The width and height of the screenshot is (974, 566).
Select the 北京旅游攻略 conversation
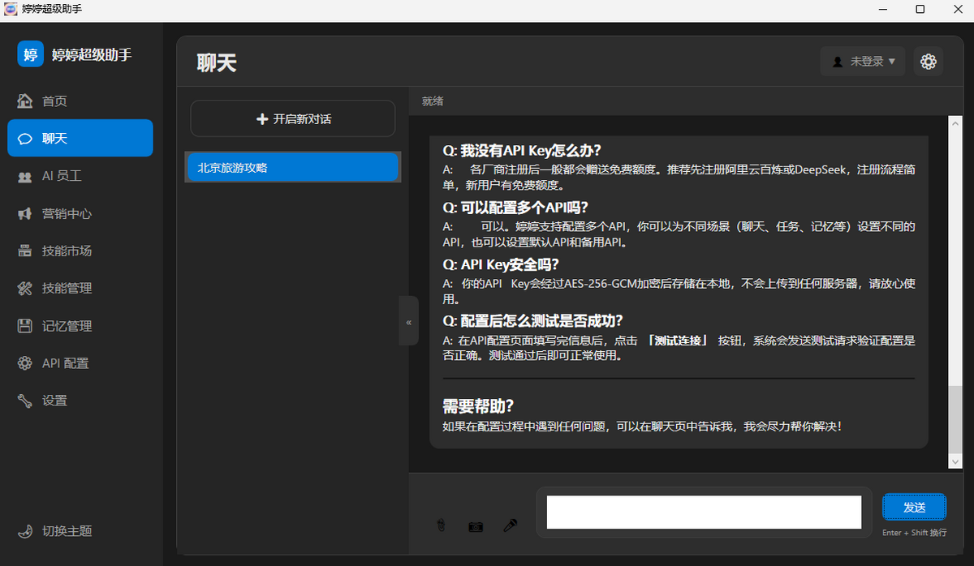click(293, 168)
